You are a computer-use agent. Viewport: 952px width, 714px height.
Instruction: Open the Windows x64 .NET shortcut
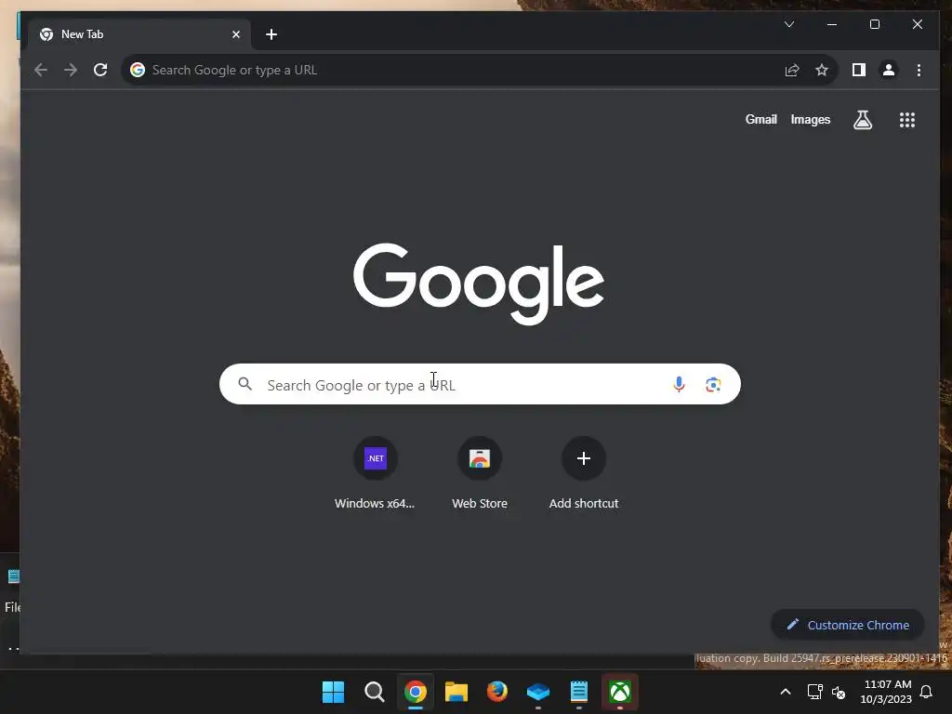[x=376, y=473]
